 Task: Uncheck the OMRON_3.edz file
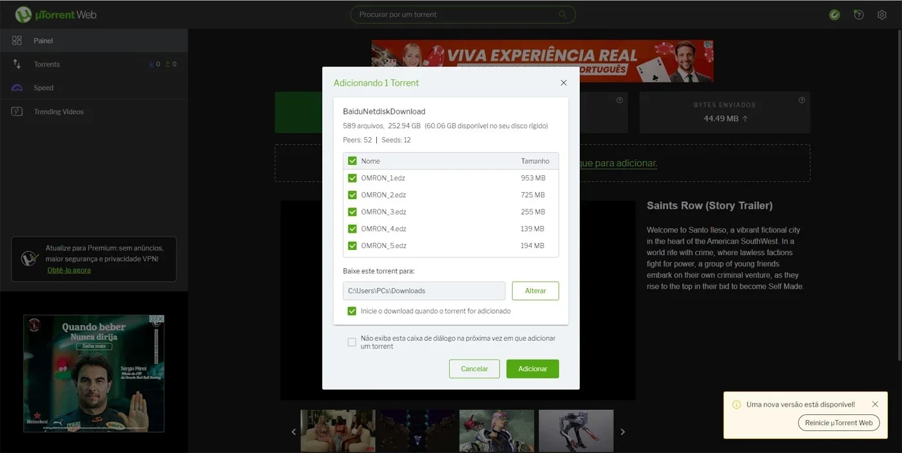click(352, 211)
